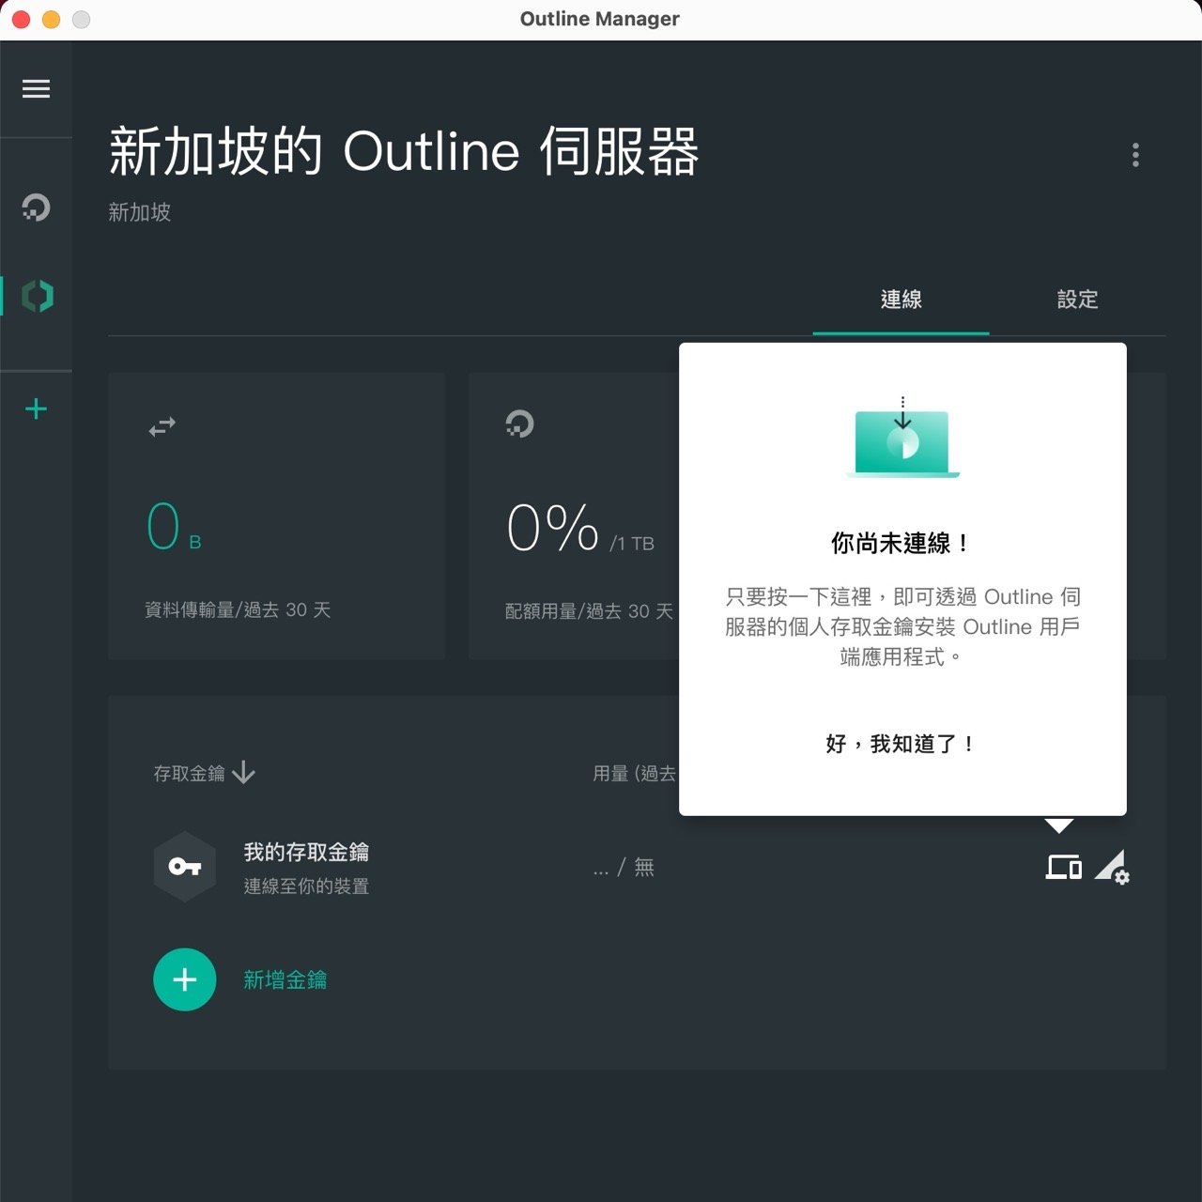Dismiss popup with 好，我知道了！
This screenshot has height=1202, width=1202.
[901, 744]
